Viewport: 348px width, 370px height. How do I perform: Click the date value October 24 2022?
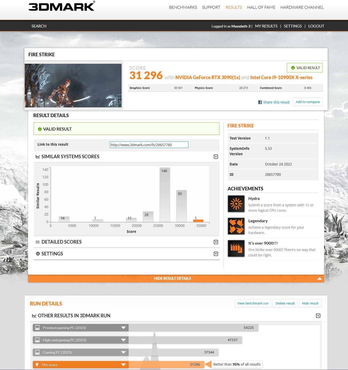click(278, 164)
